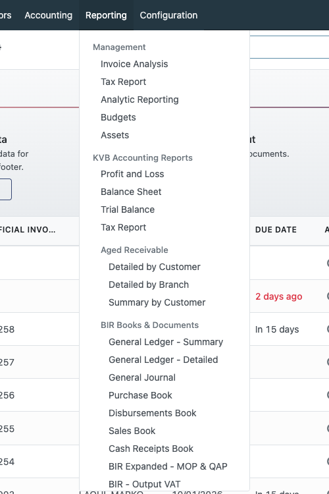Open Trial Balance

[128, 209]
